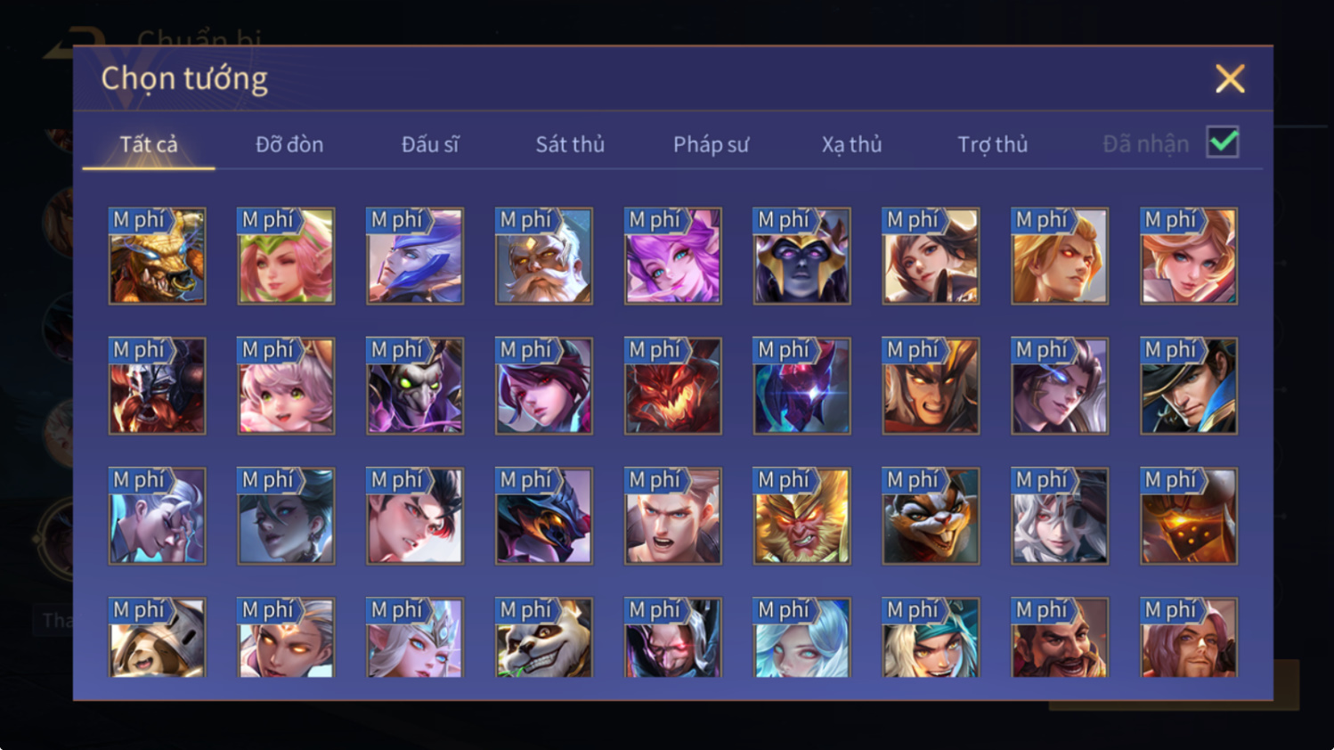This screenshot has height=750, width=1334.
Task: Select the golden horned beast hero
Action: click(x=157, y=257)
